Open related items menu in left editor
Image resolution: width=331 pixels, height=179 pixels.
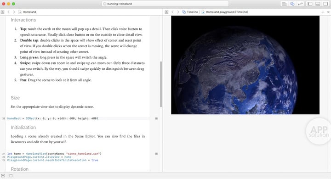[3, 12]
